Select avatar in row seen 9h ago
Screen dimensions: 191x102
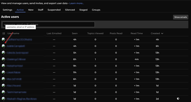[x=3, y=66]
